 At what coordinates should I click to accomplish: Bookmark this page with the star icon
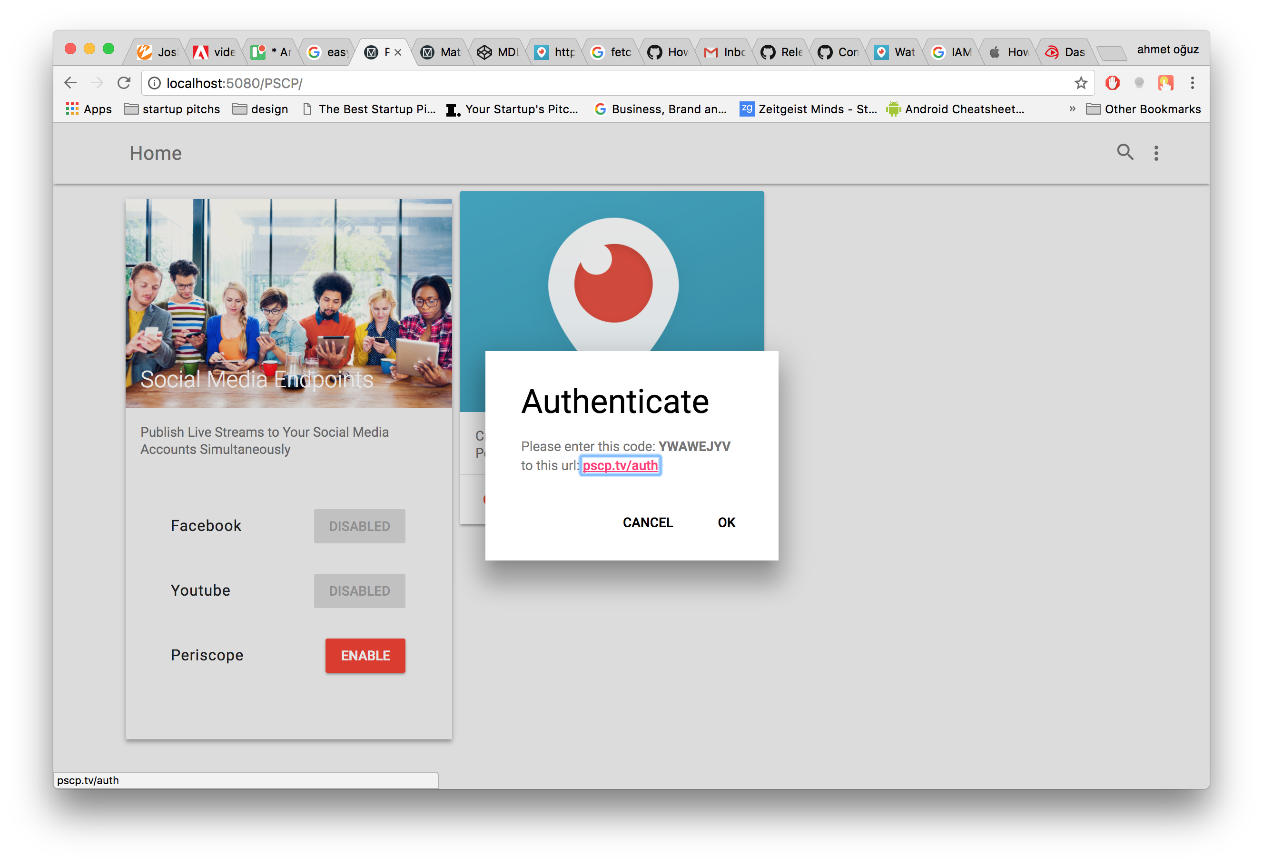[x=1080, y=83]
